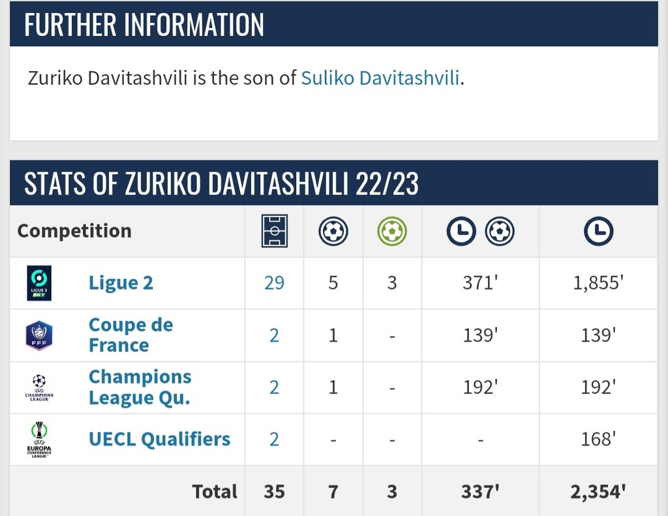This screenshot has height=516, width=668.
Task: Click the Ligue 2 competition logo
Action: pos(39,282)
